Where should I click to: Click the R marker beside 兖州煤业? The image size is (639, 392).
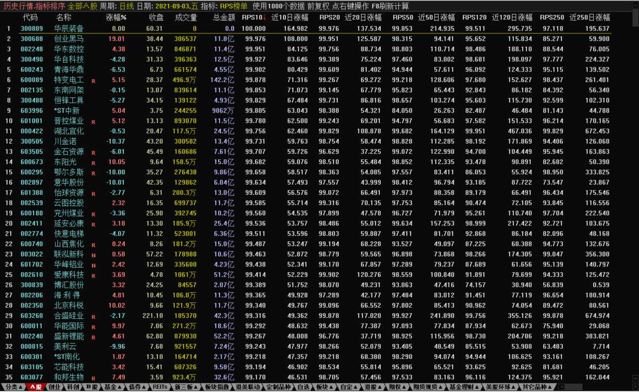94,215
